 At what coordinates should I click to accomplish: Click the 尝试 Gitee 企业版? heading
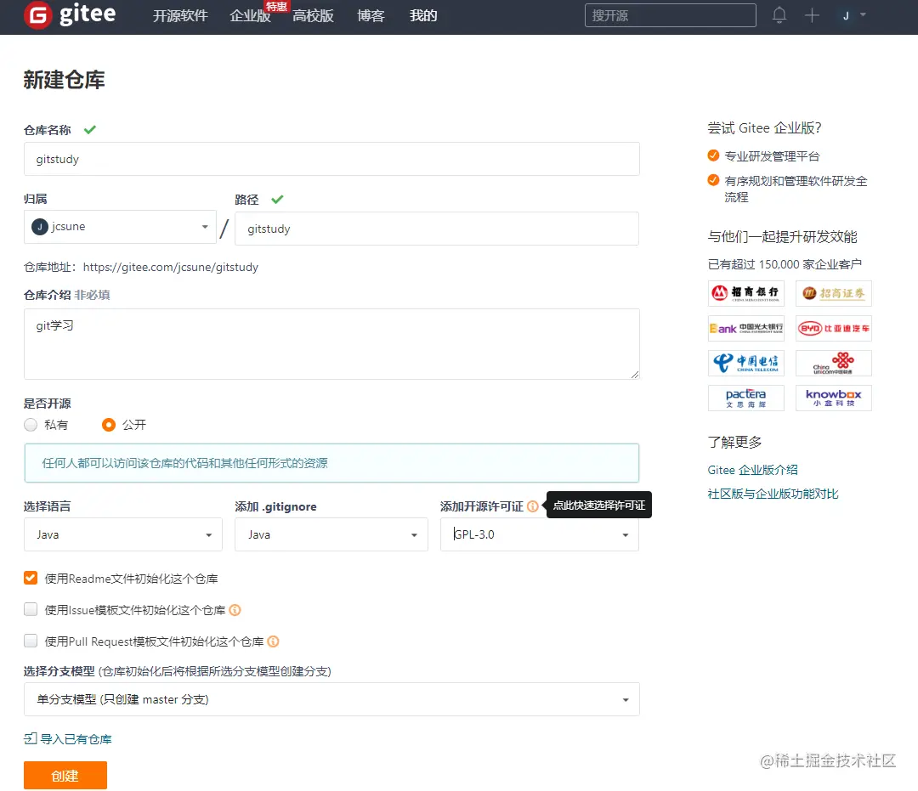(765, 128)
